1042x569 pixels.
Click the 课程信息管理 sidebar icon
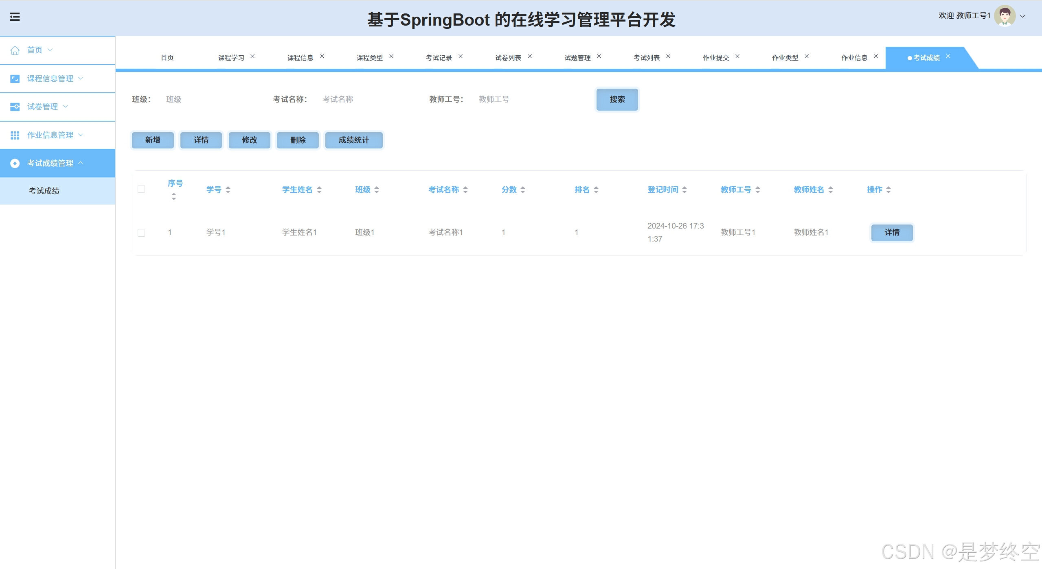(15, 78)
